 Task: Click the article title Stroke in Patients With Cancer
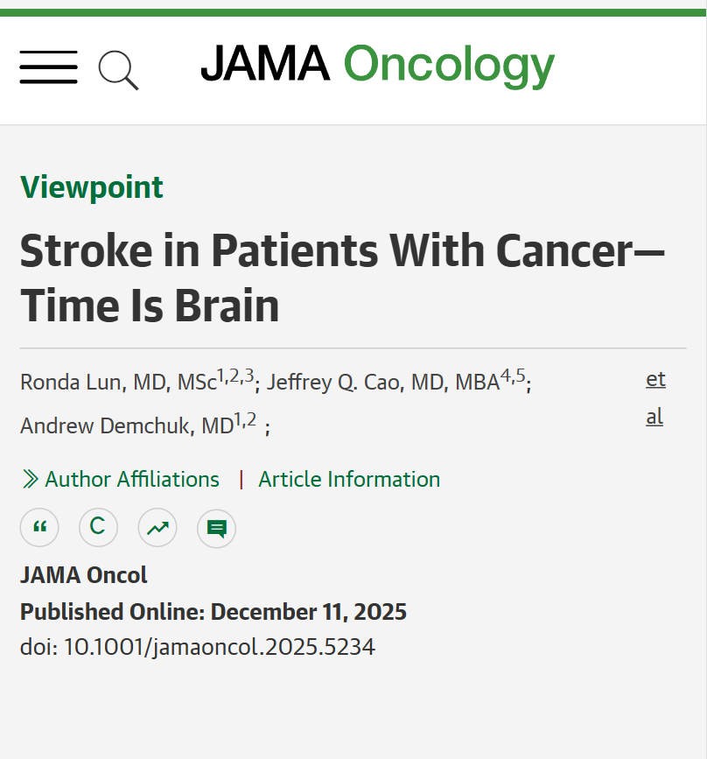342,278
